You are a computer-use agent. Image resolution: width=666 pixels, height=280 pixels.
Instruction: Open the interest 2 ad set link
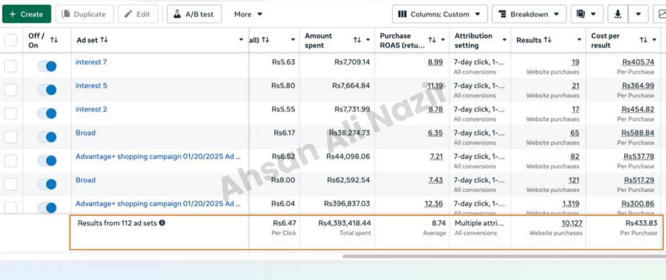[x=91, y=109]
